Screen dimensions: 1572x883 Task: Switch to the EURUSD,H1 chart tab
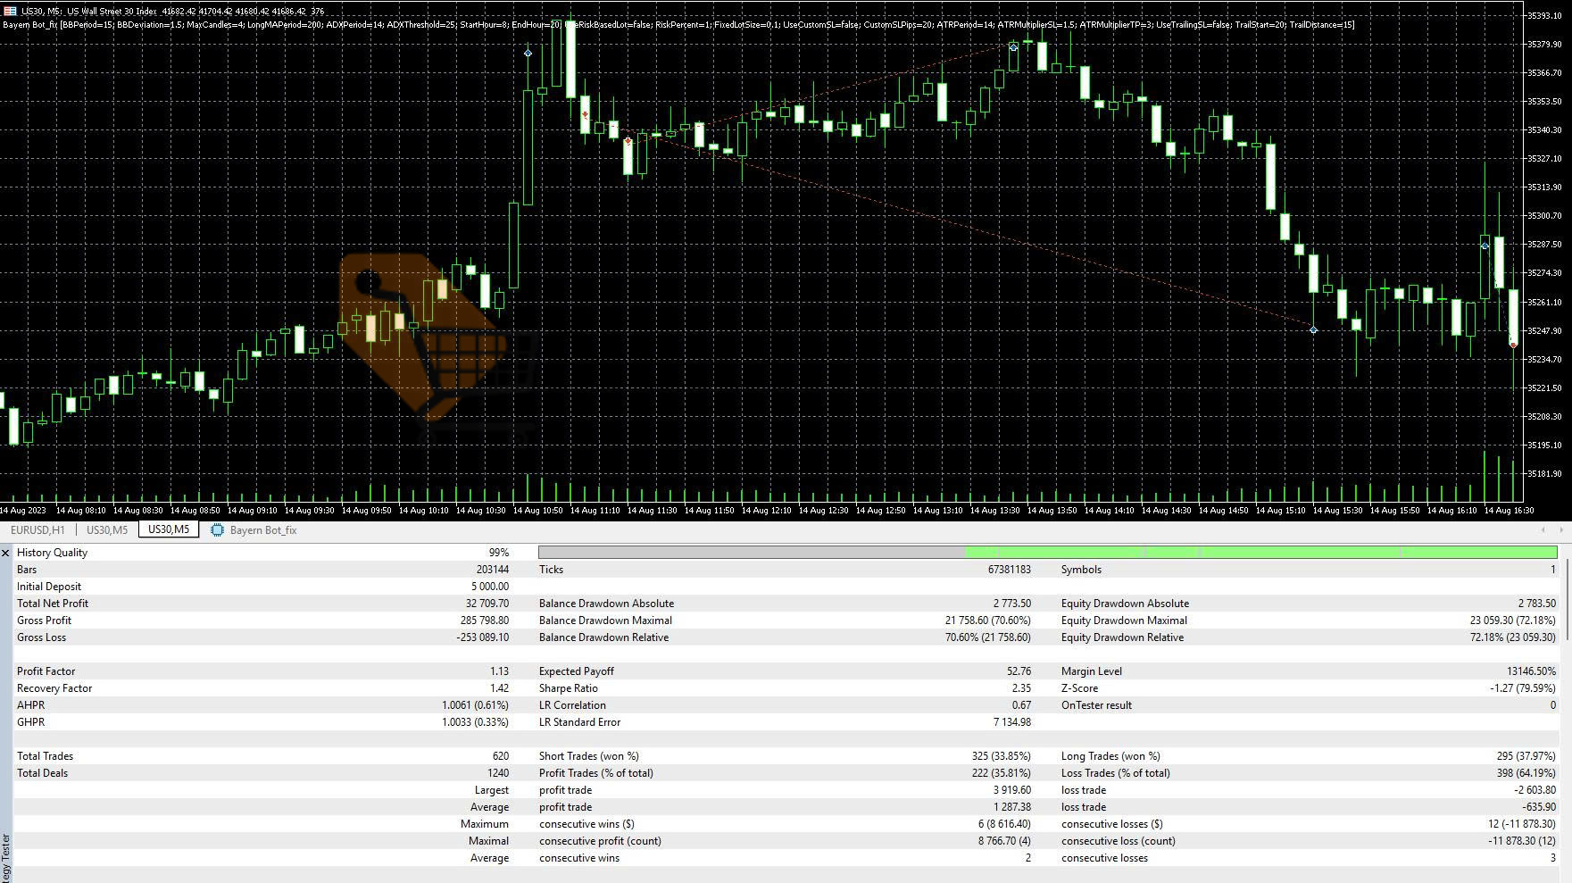click(37, 530)
